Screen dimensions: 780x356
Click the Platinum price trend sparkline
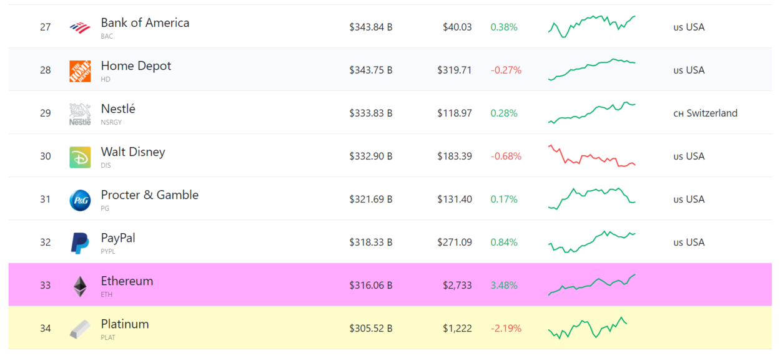(x=588, y=328)
